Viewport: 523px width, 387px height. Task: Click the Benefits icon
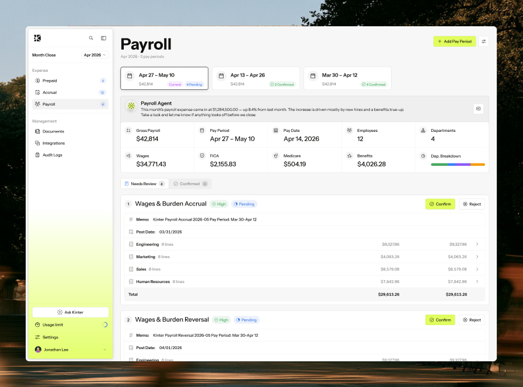[349, 156]
